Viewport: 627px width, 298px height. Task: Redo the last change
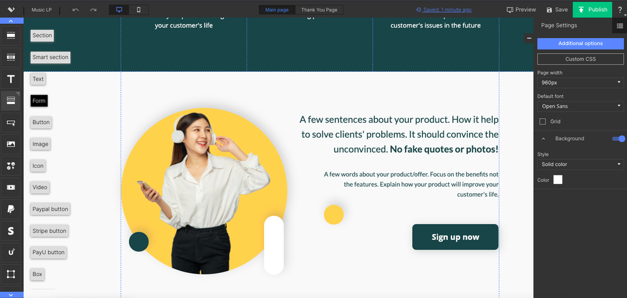coord(93,9)
